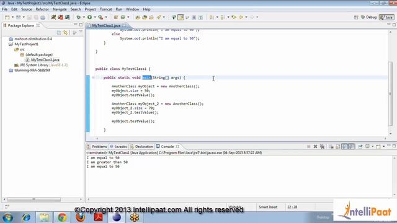Click the Back navigation arrow icon
Image resolution: width=397 pixels, height=223 pixels.
[x=241, y=17]
